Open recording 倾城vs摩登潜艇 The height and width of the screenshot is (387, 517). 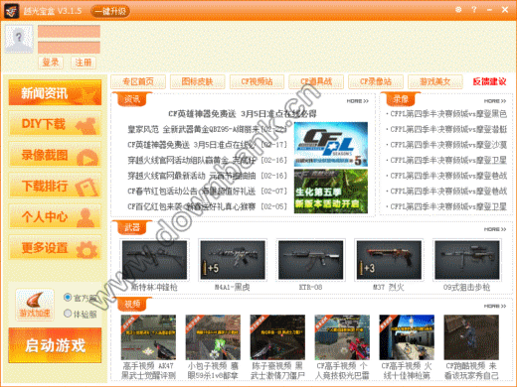(448, 129)
